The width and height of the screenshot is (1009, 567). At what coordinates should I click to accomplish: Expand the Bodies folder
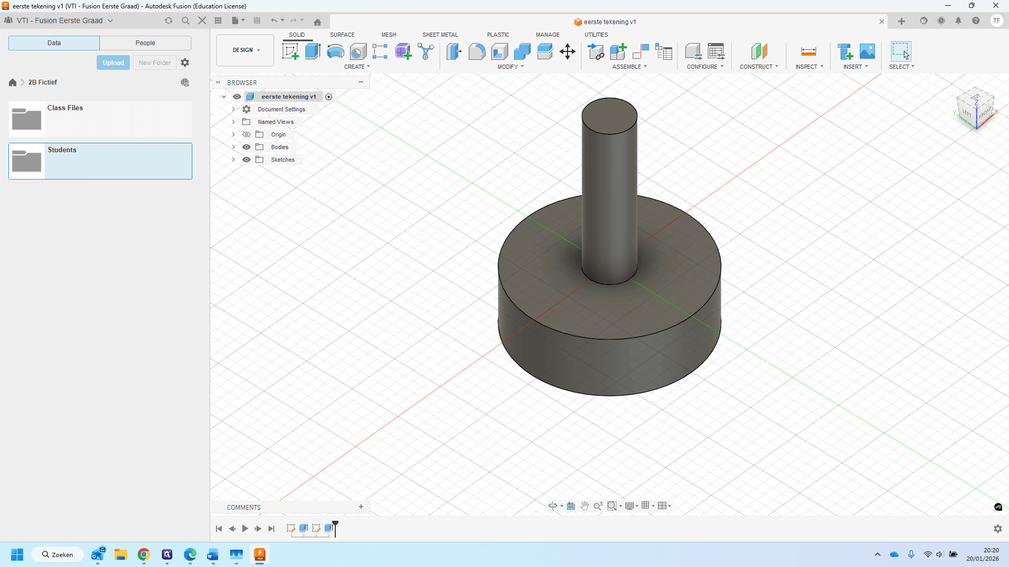point(233,147)
